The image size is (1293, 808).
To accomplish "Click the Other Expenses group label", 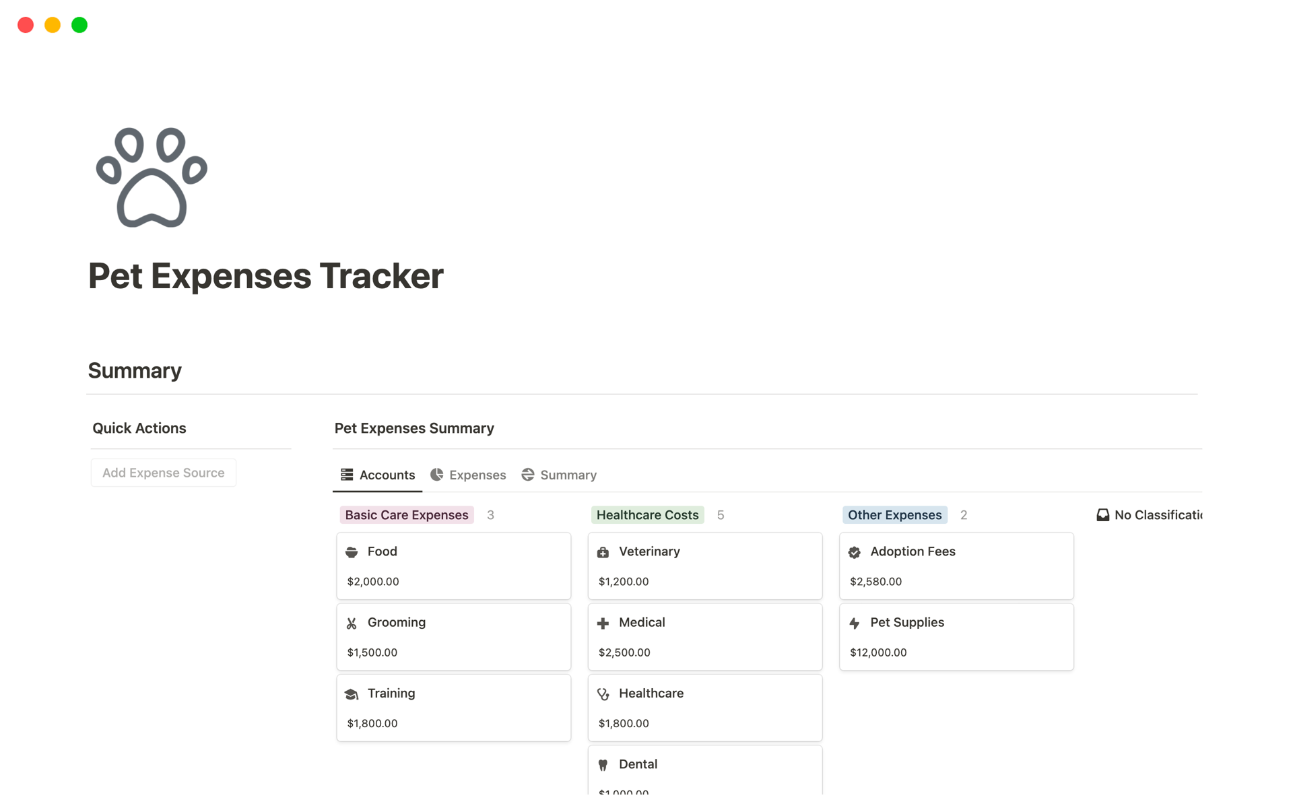I will (894, 515).
